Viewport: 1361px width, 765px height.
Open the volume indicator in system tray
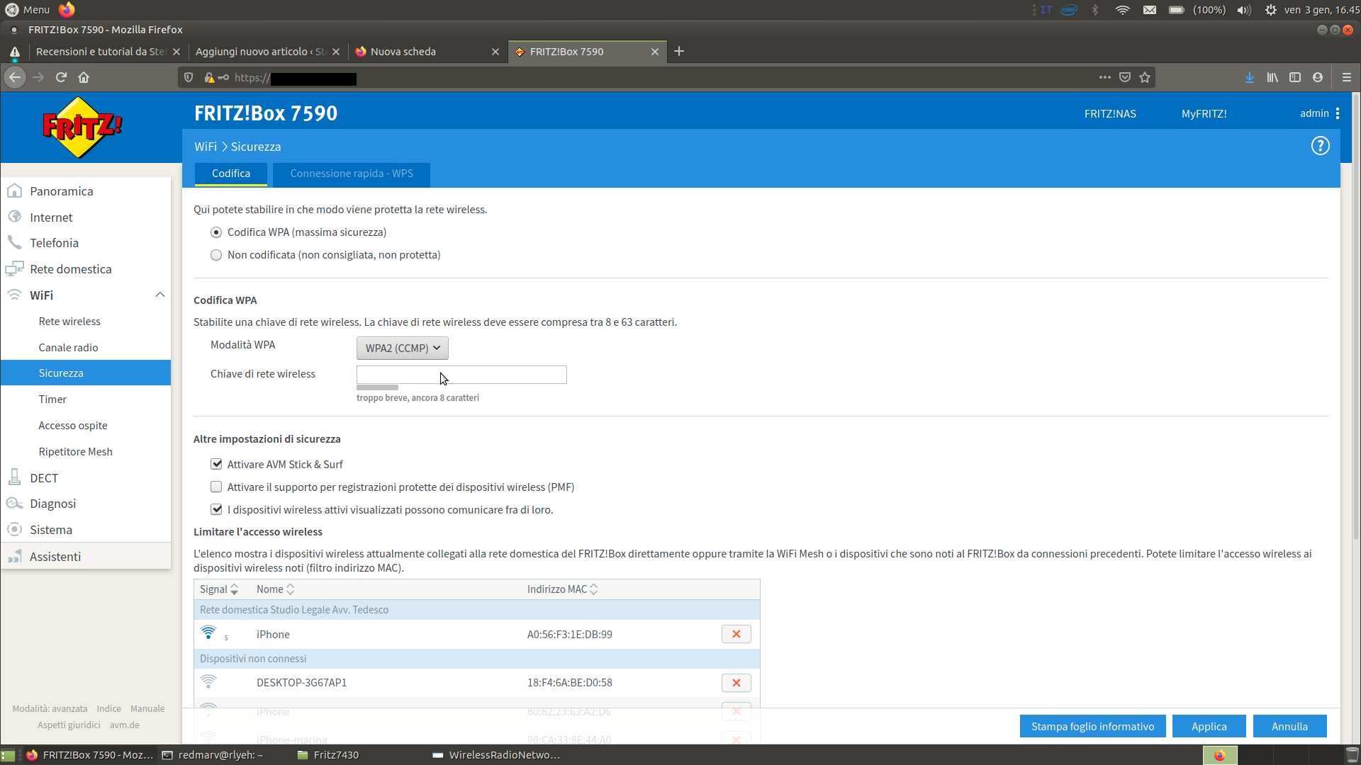pos(1244,10)
